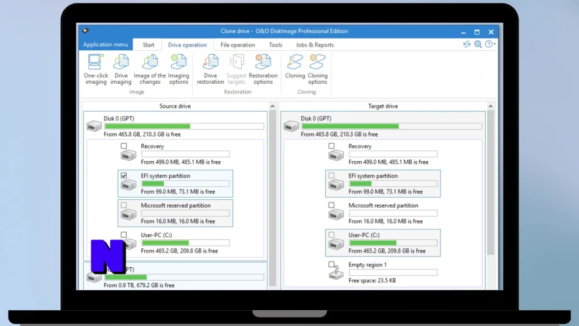Screen dimensions: 579x326
Task: Click source 'From 499.0 MB, 485.1 MB is free'
Action: click(180, 162)
